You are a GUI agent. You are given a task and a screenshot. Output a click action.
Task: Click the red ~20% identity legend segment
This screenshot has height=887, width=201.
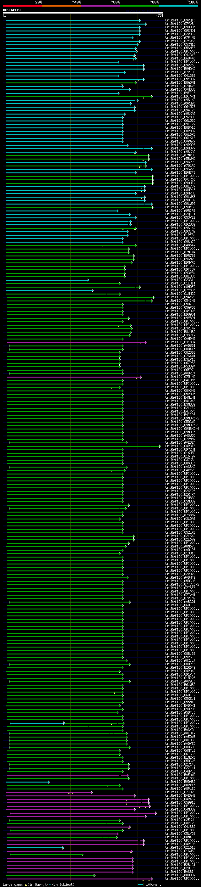[22, 6]
